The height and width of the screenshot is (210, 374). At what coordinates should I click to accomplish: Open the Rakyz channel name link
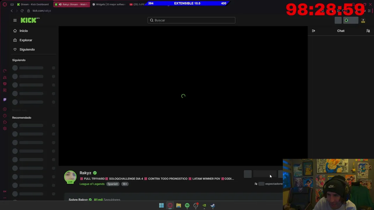pos(85,173)
